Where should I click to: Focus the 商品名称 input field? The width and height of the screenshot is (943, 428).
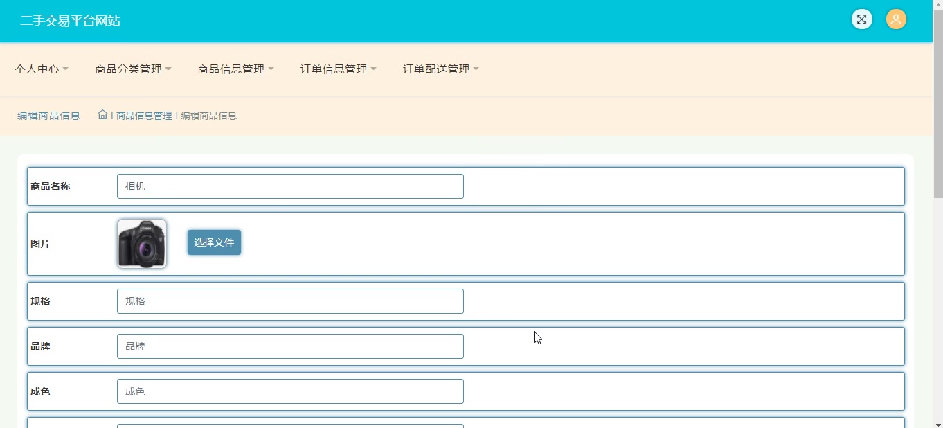[x=290, y=186]
